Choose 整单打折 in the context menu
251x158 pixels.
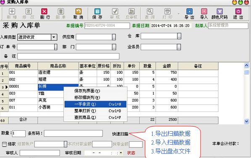point(95,111)
